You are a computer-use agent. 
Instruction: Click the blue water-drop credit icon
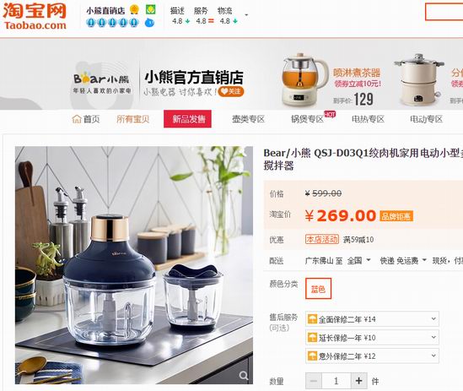150,22
